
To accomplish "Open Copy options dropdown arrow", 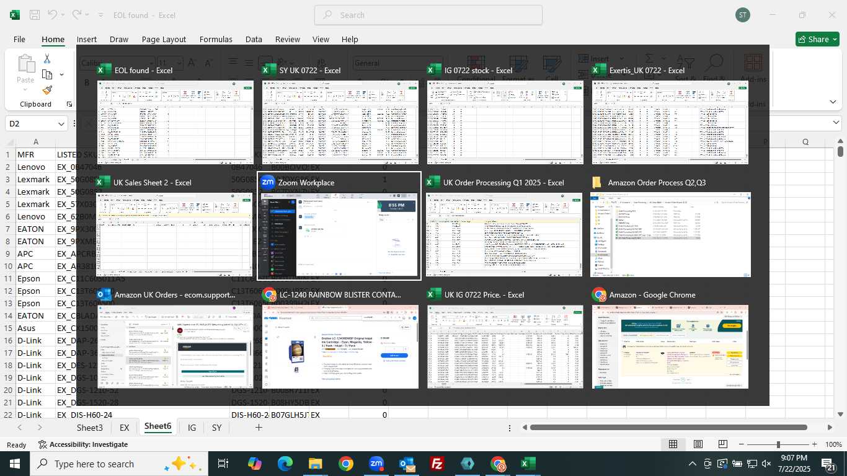I will tap(61, 74).
